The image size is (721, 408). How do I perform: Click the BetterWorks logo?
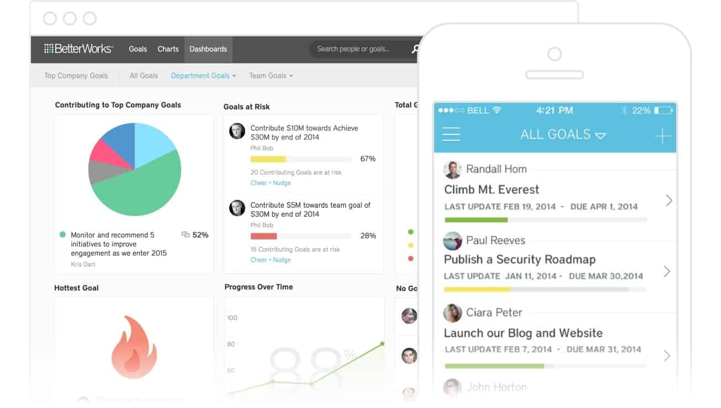(x=79, y=49)
